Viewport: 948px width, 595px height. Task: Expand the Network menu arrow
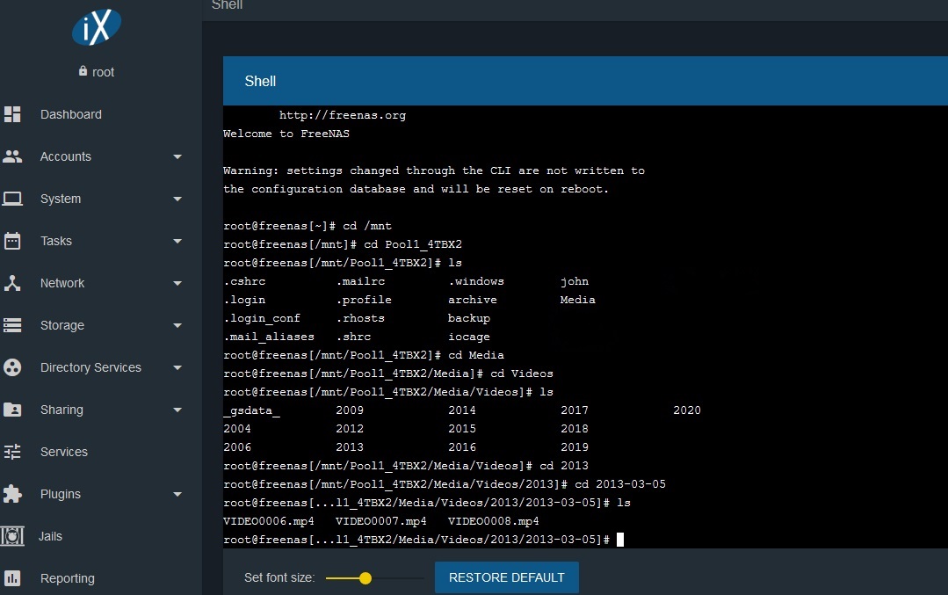click(x=177, y=283)
